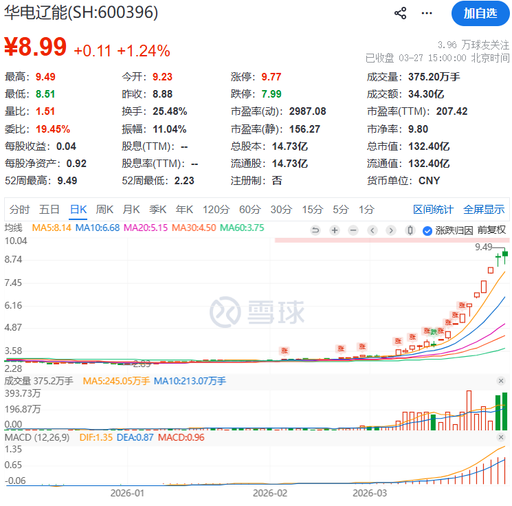Select the 日K chart tab
The width and height of the screenshot is (512, 506).
click(x=78, y=210)
